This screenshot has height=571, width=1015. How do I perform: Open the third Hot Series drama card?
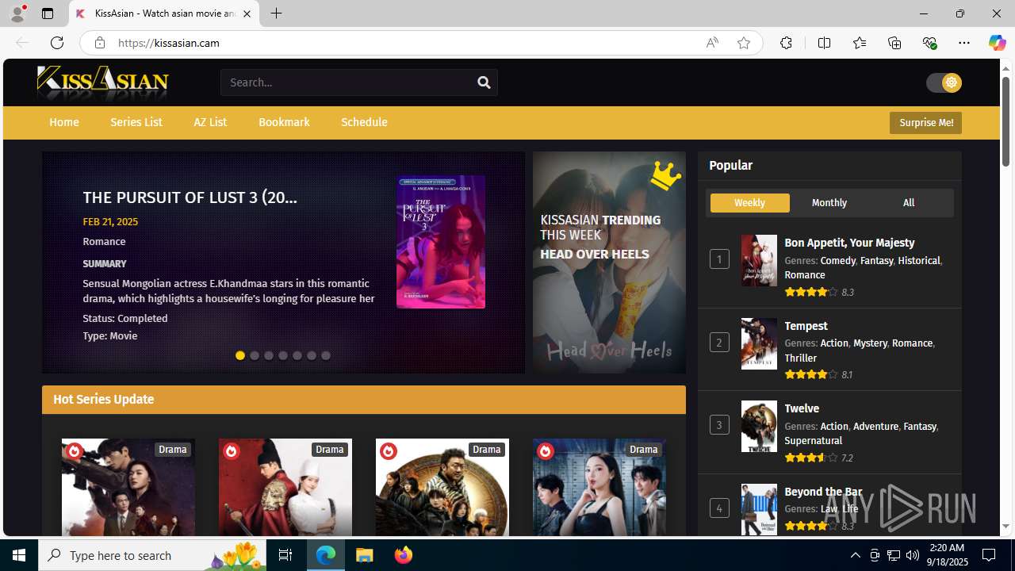tap(442, 487)
